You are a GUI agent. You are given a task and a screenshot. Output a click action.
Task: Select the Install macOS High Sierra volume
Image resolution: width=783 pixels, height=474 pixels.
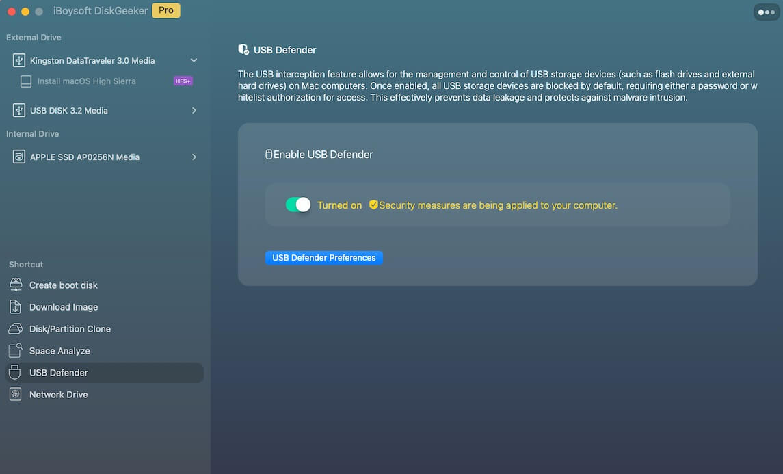tap(86, 81)
